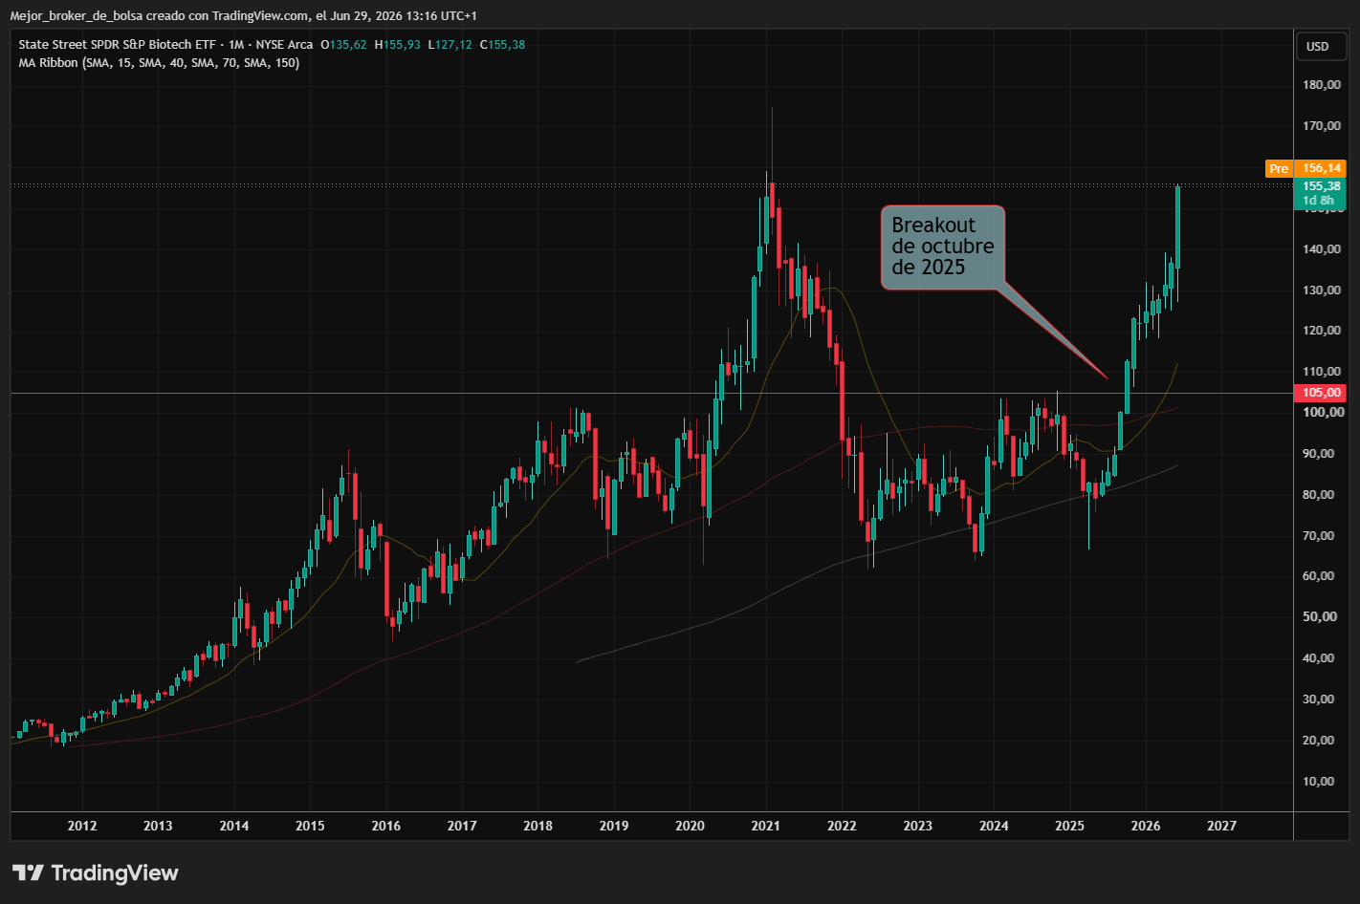Click the 2019 year on time axis

click(x=614, y=827)
